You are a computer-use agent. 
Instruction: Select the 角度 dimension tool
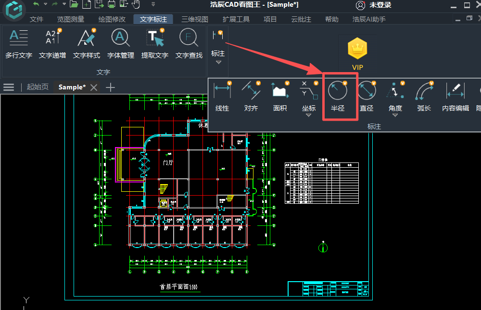(395, 96)
